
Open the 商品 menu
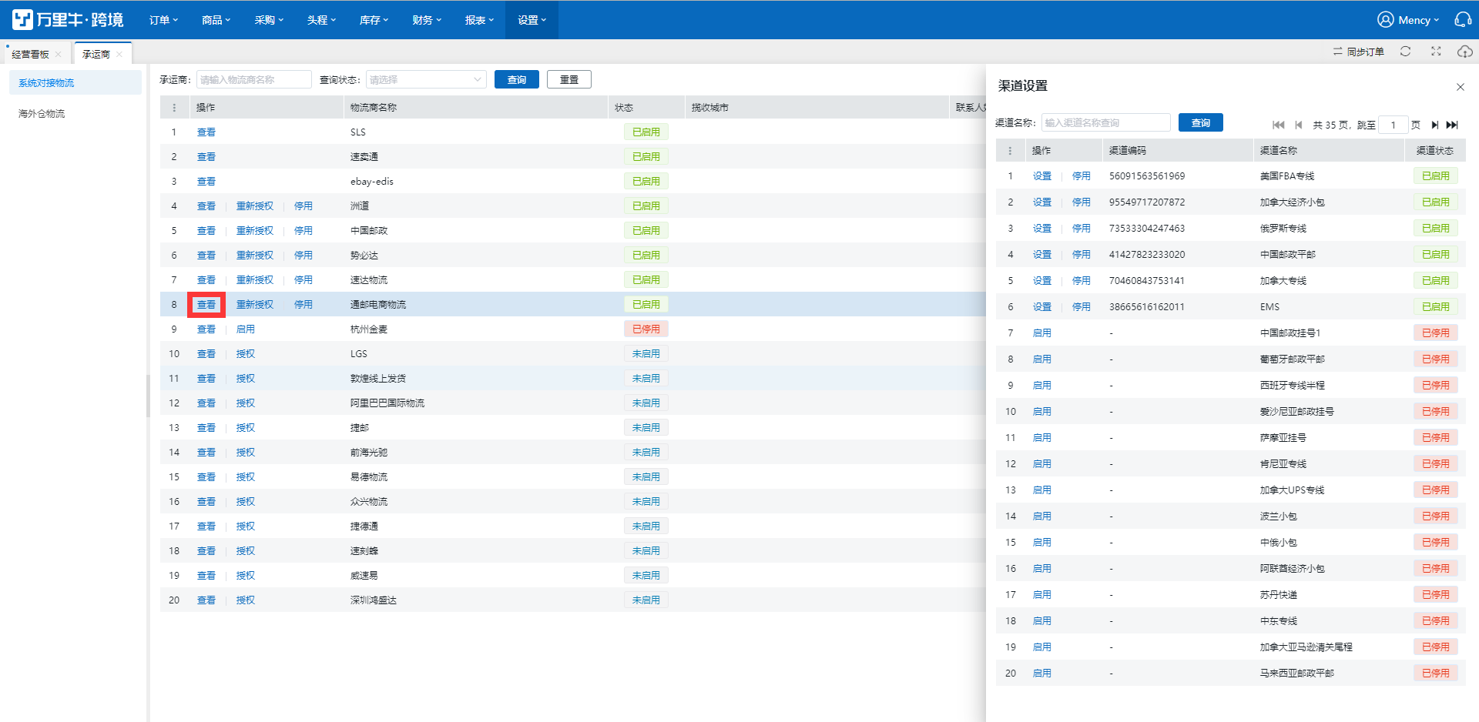(x=216, y=20)
